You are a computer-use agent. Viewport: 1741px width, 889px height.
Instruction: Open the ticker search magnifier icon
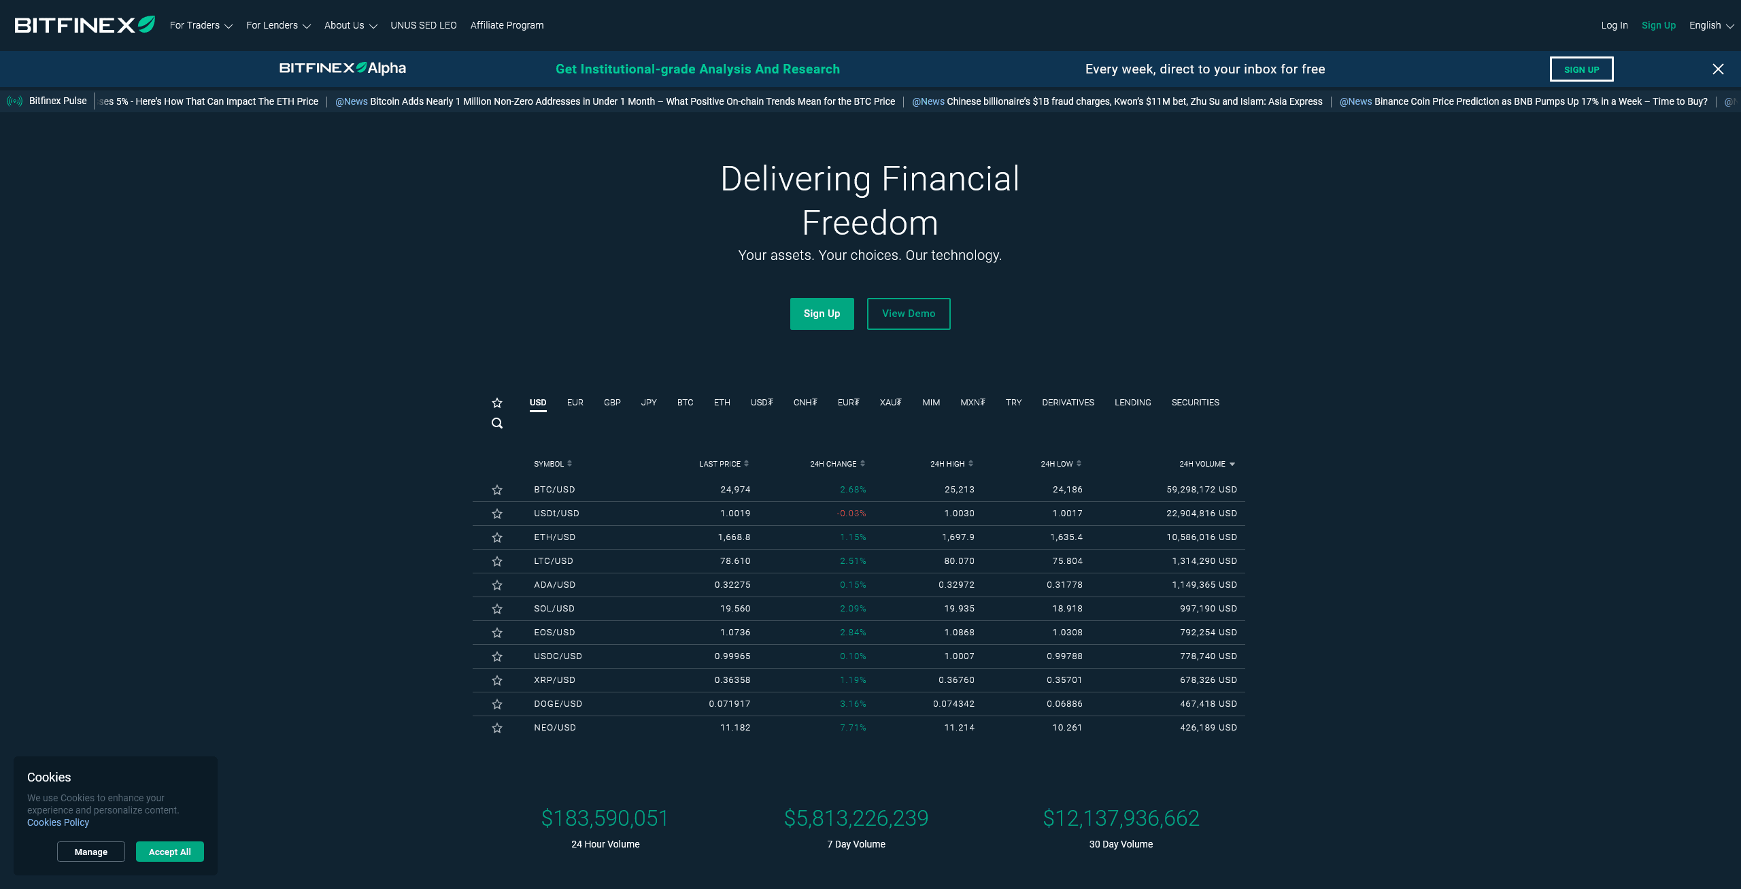pos(497,423)
